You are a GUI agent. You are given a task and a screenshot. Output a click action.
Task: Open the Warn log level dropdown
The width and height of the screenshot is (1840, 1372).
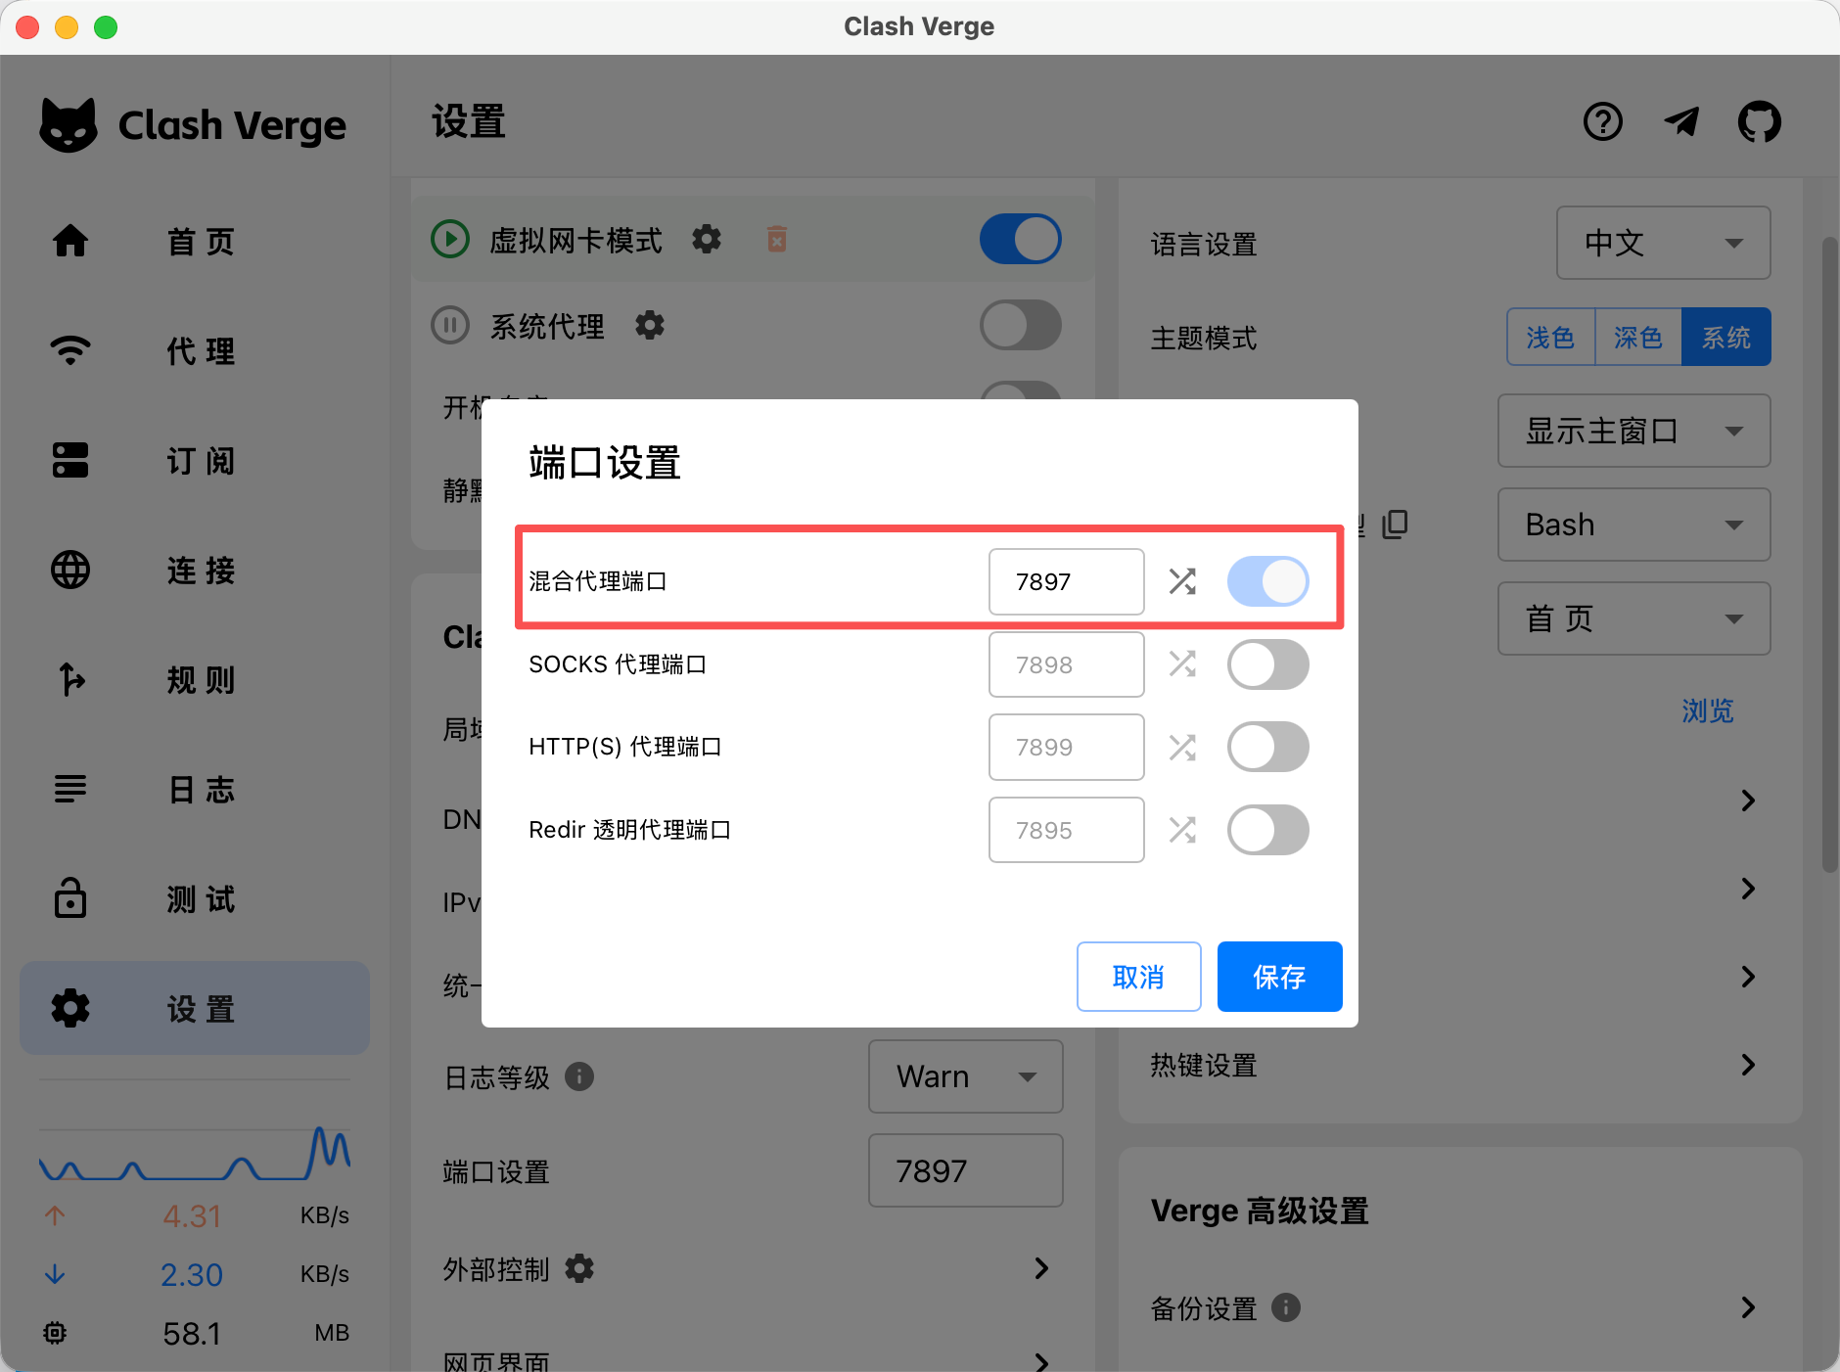point(965,1076)
